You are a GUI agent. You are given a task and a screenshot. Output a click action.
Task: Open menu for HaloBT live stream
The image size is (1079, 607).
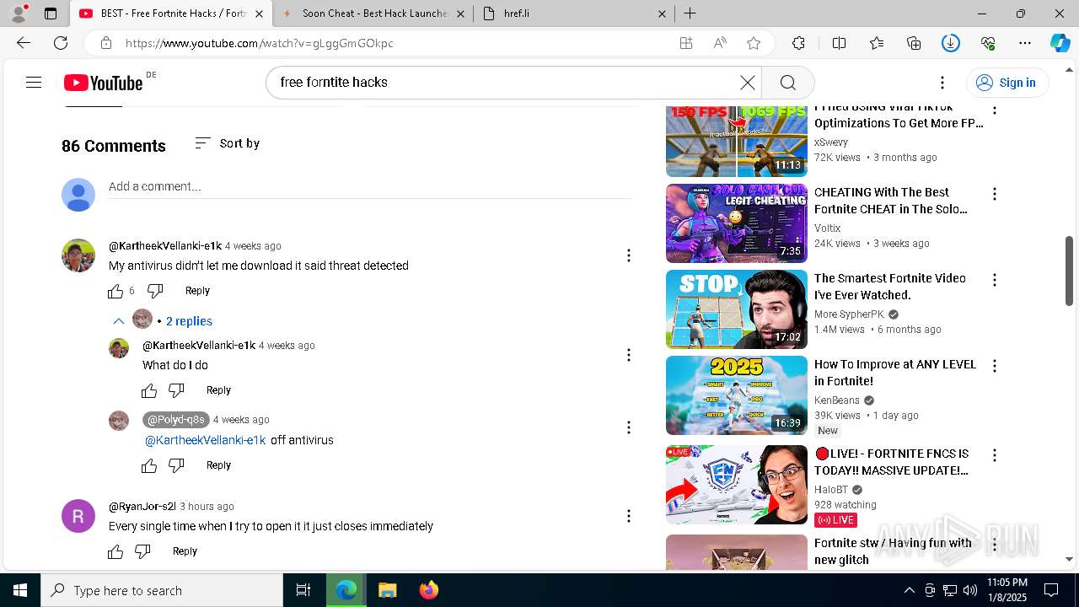pos(995,455)
